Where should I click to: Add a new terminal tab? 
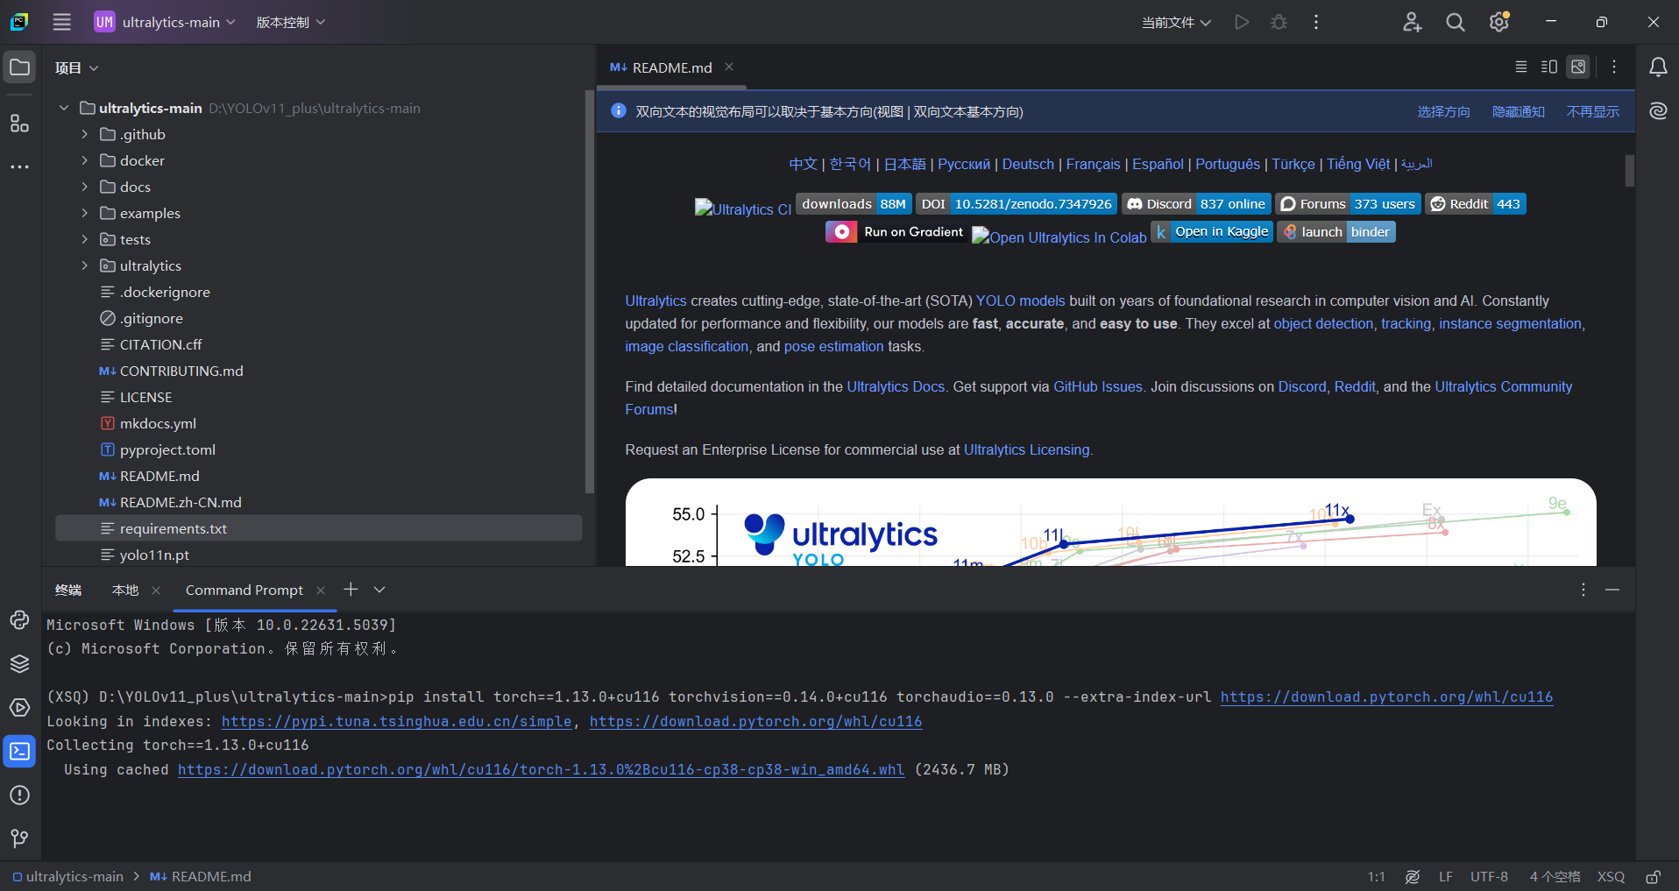tap(351, 590)
